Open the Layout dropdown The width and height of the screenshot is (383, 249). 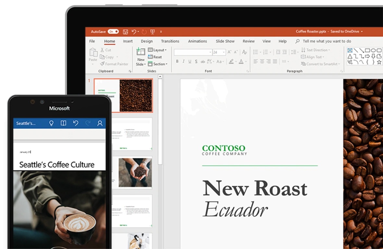click(x=157, y=50)
